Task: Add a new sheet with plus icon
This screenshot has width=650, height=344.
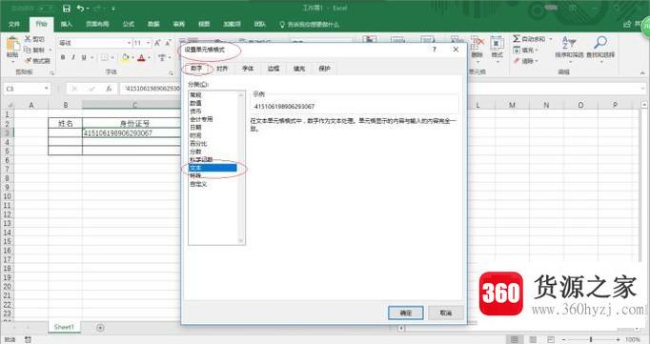Action: coord(100,328)
